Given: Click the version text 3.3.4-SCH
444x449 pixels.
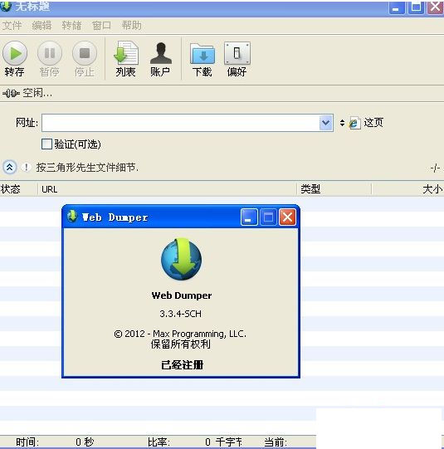Looking at the screenshot, I should pos(181,314).
